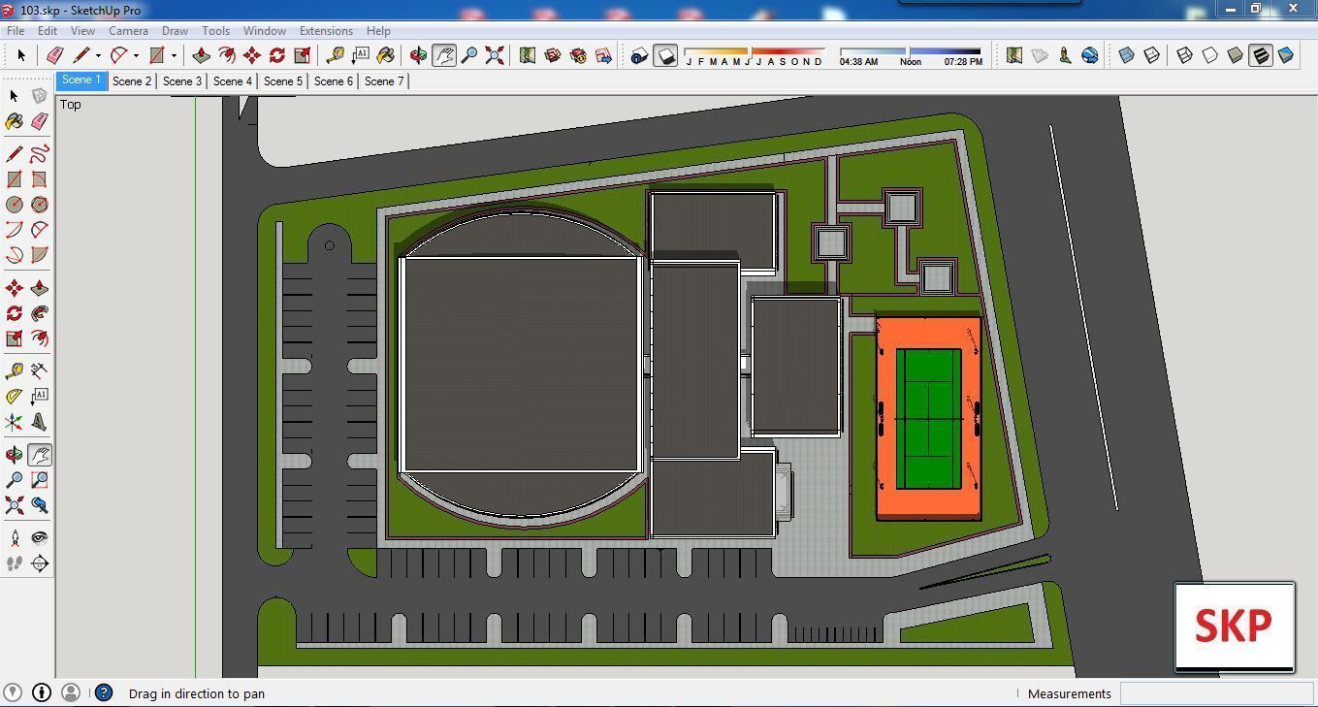Choose the Protractor tool
Viewport: 1318px width, 707px height.
click(x=15, y=396)
